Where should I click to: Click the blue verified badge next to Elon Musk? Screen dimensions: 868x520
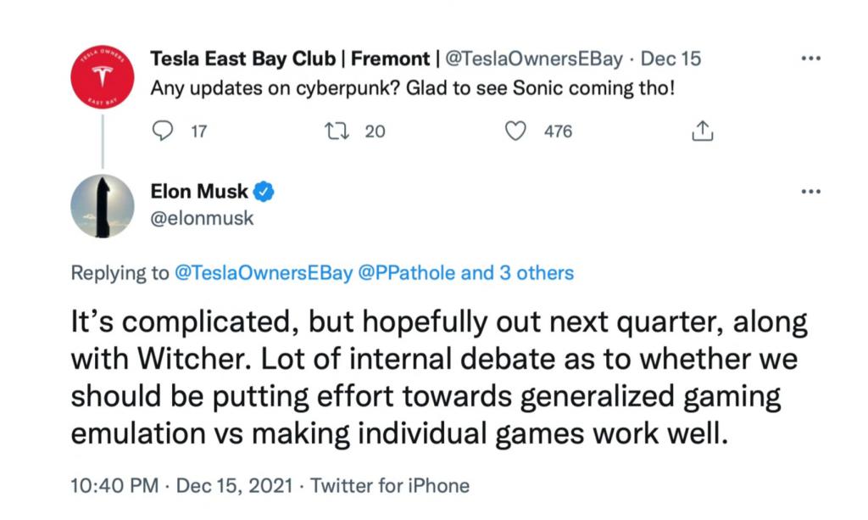point(264,192)
